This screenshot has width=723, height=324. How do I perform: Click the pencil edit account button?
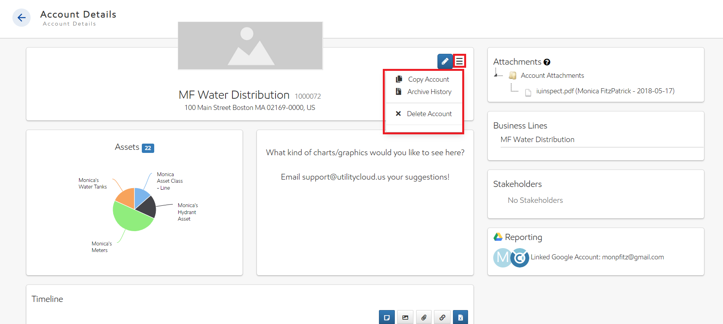[x=445, y=61]
